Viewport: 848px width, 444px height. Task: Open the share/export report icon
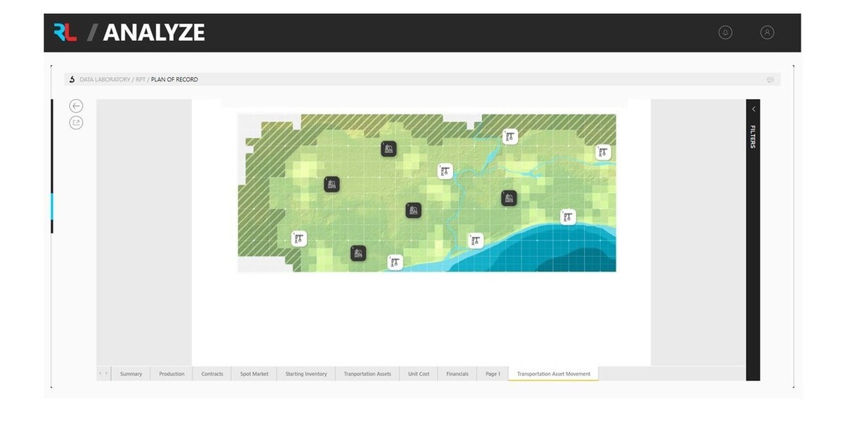[x=76, y=122]
